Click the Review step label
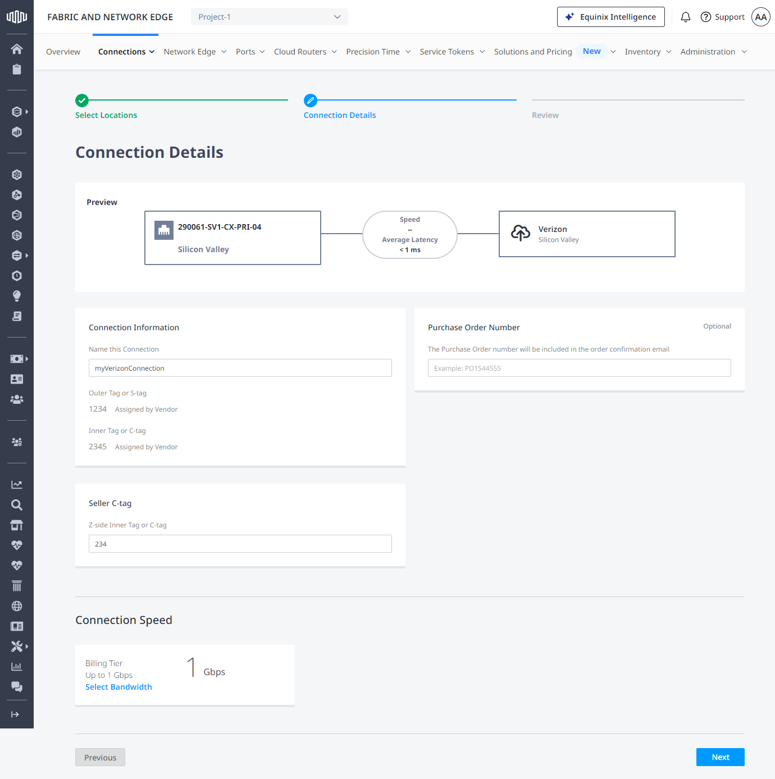Screen dimensions: 775x779 [545, 115]
